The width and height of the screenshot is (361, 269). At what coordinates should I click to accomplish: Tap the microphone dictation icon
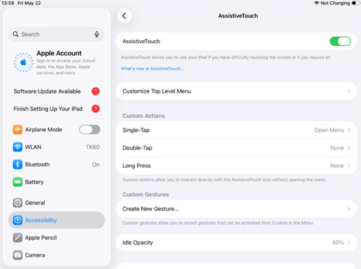(x=97, y=34)
